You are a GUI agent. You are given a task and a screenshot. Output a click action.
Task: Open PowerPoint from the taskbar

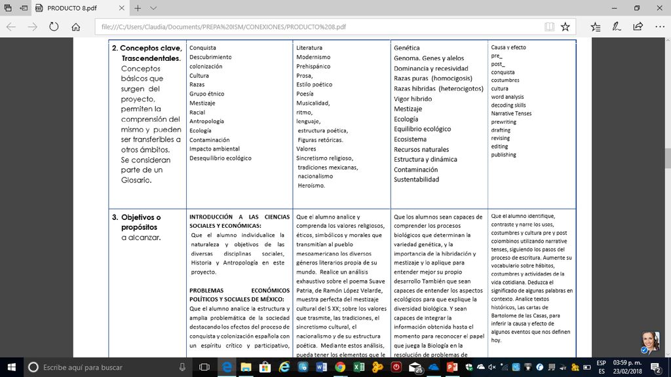click(452, 367)
